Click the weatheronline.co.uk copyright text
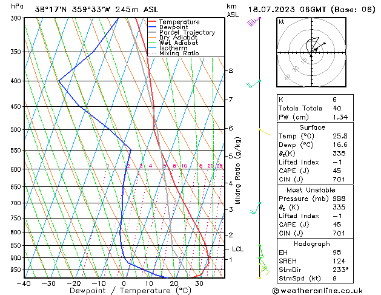 (317, 291)
